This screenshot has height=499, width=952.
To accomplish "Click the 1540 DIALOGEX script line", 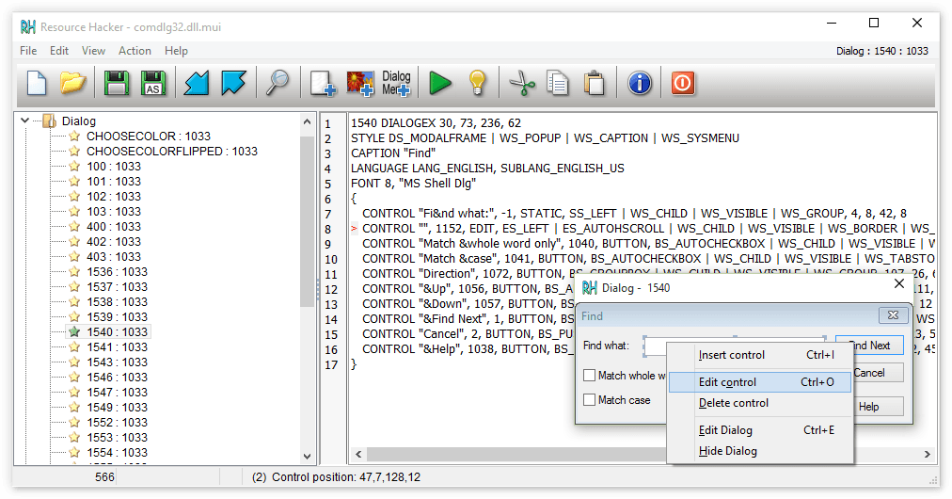I will [x=436, y=122].
